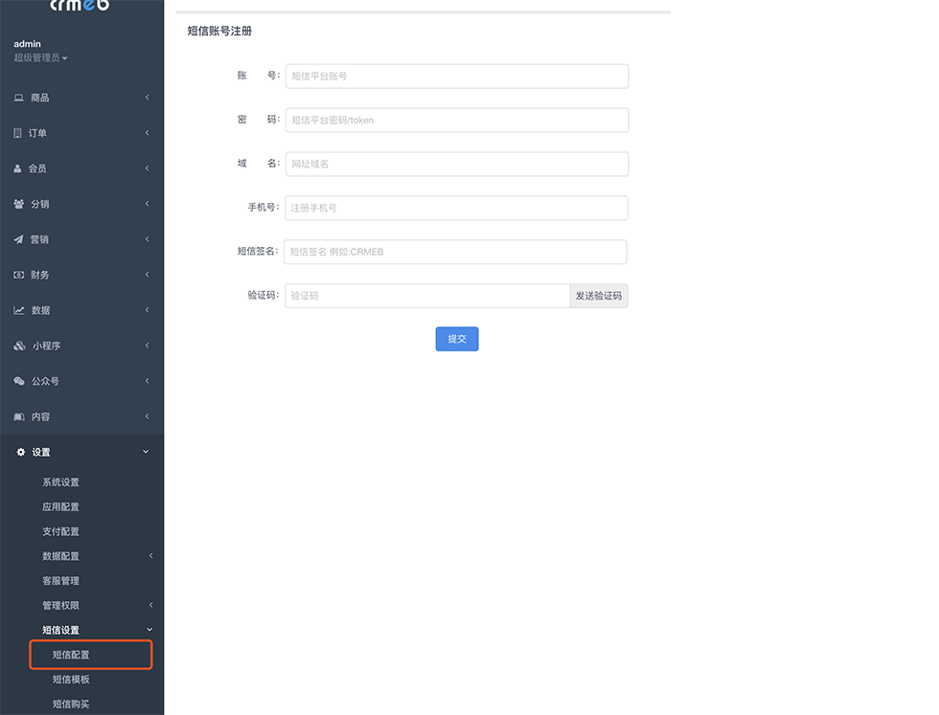Click the 营销 paper-plane icon
Image resolution: width=939 pixels, height=715 pixels.
[18, 239]
